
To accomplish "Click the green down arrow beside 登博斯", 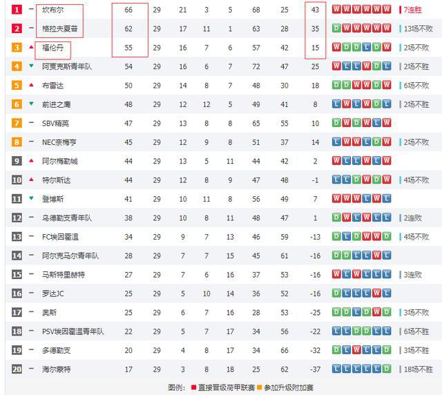I will click(x=31, y=198).
